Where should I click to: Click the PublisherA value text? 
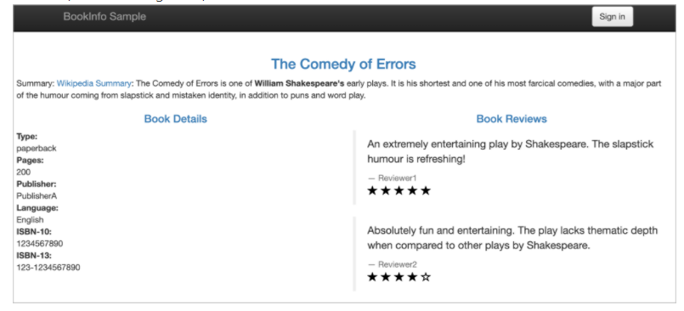click(x=37, y=195)
